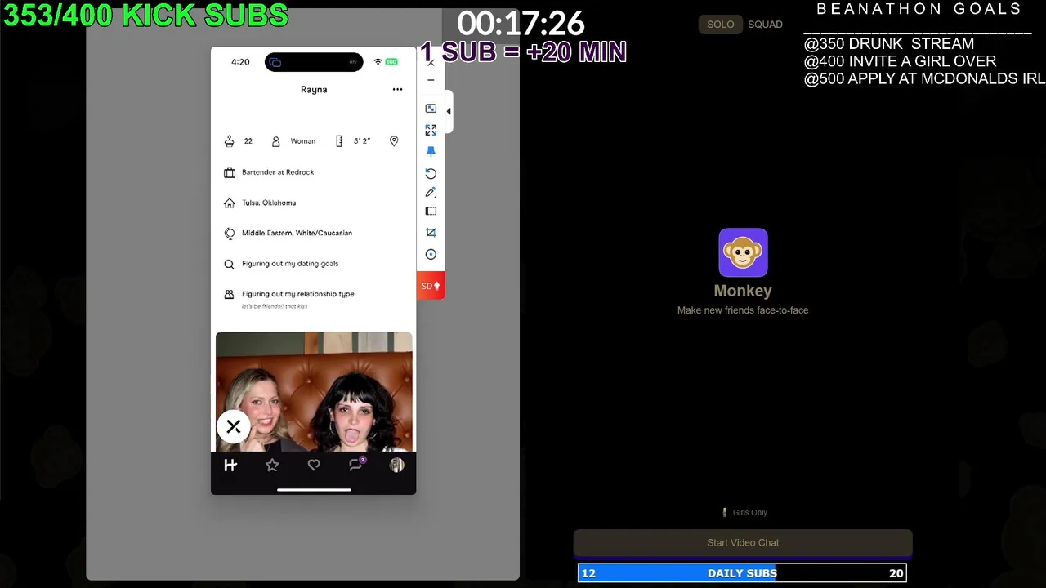Open the Matches chat tab with badge
1046x588 pixels.
tap(356, 464)
